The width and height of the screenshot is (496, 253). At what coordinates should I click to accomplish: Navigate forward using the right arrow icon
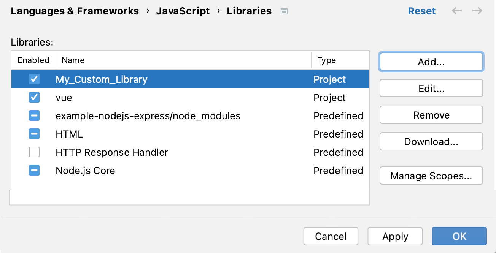tap(477, 11)
